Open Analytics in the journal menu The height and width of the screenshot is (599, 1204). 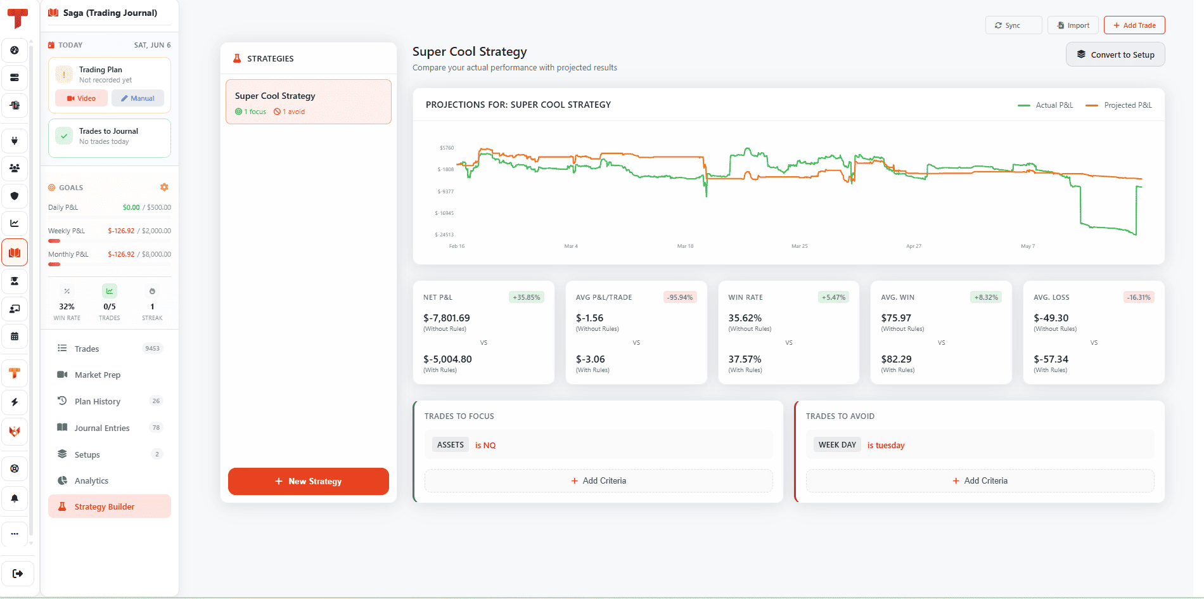click(110, 480)
